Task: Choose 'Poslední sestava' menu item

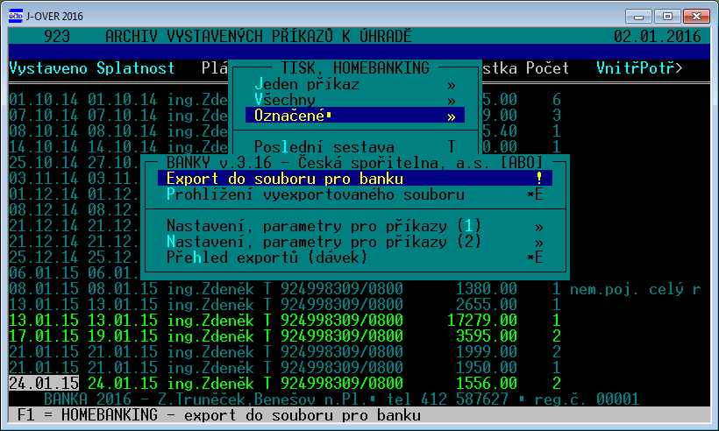Action: pyautogui.click(x=355, y=147)
